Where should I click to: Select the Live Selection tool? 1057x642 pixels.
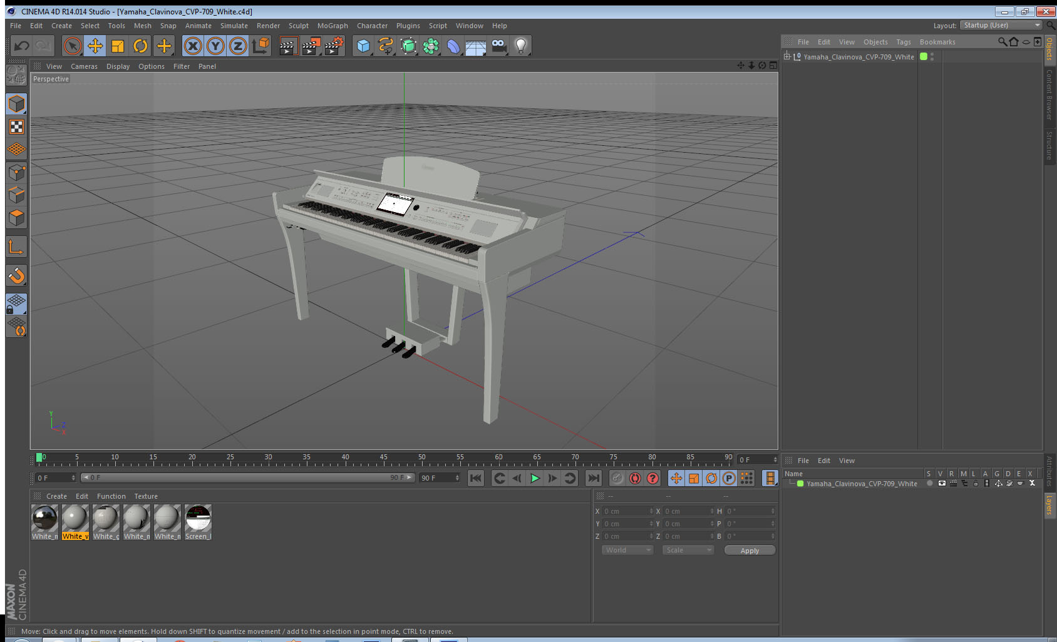(73, 46)
